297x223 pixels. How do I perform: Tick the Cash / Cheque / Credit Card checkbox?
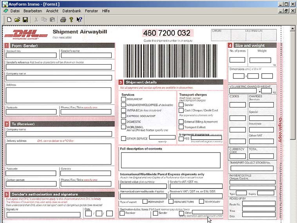(x=181, y=110)
